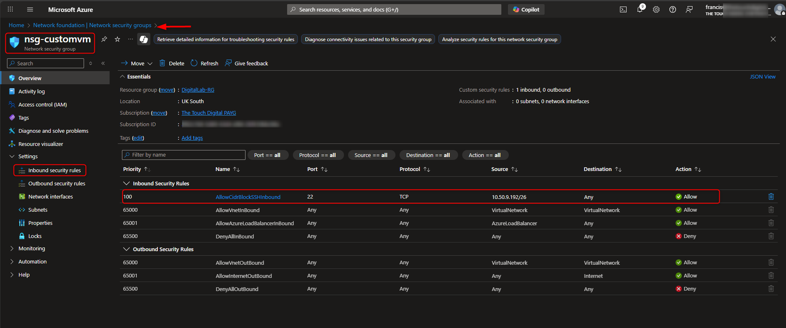Viewport: 786px width, 328px height.
Task: Open the more options ellipsis
Action: pos(131,39)
